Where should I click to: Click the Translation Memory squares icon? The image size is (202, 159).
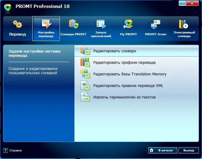(x=85, y=74)
